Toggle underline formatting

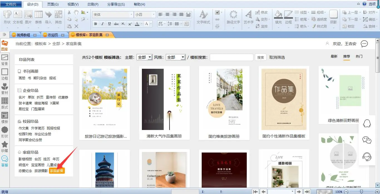(109, 24)
